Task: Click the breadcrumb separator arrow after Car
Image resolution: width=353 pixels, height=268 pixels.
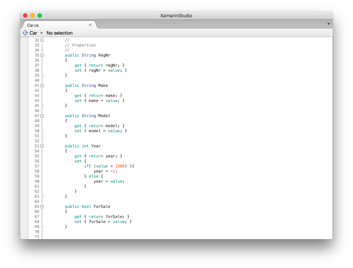Action: (x=42, y=33)
